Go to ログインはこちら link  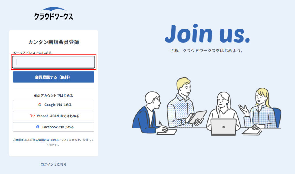pos(53,164)
